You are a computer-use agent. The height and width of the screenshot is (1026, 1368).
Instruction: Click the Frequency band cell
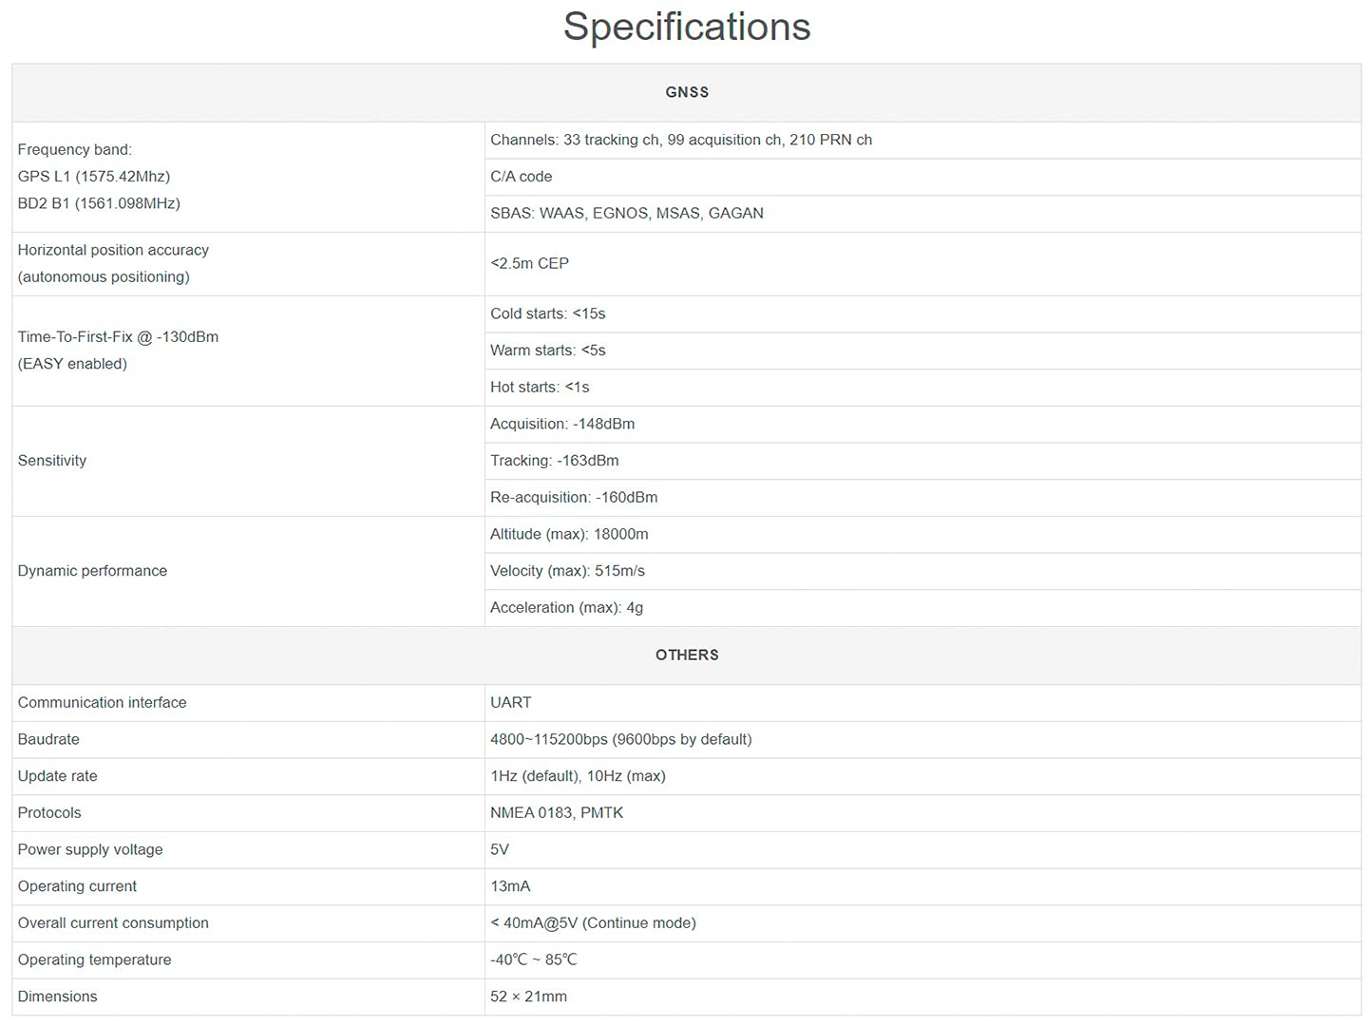tap(248, 177)
